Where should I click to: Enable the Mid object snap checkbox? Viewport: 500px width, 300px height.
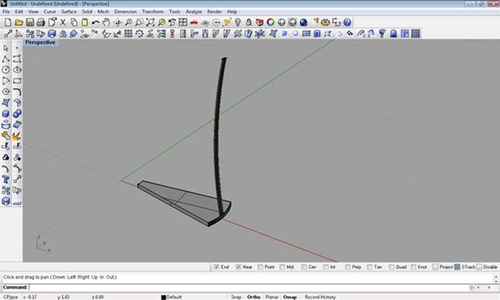(x=282, y=267)
